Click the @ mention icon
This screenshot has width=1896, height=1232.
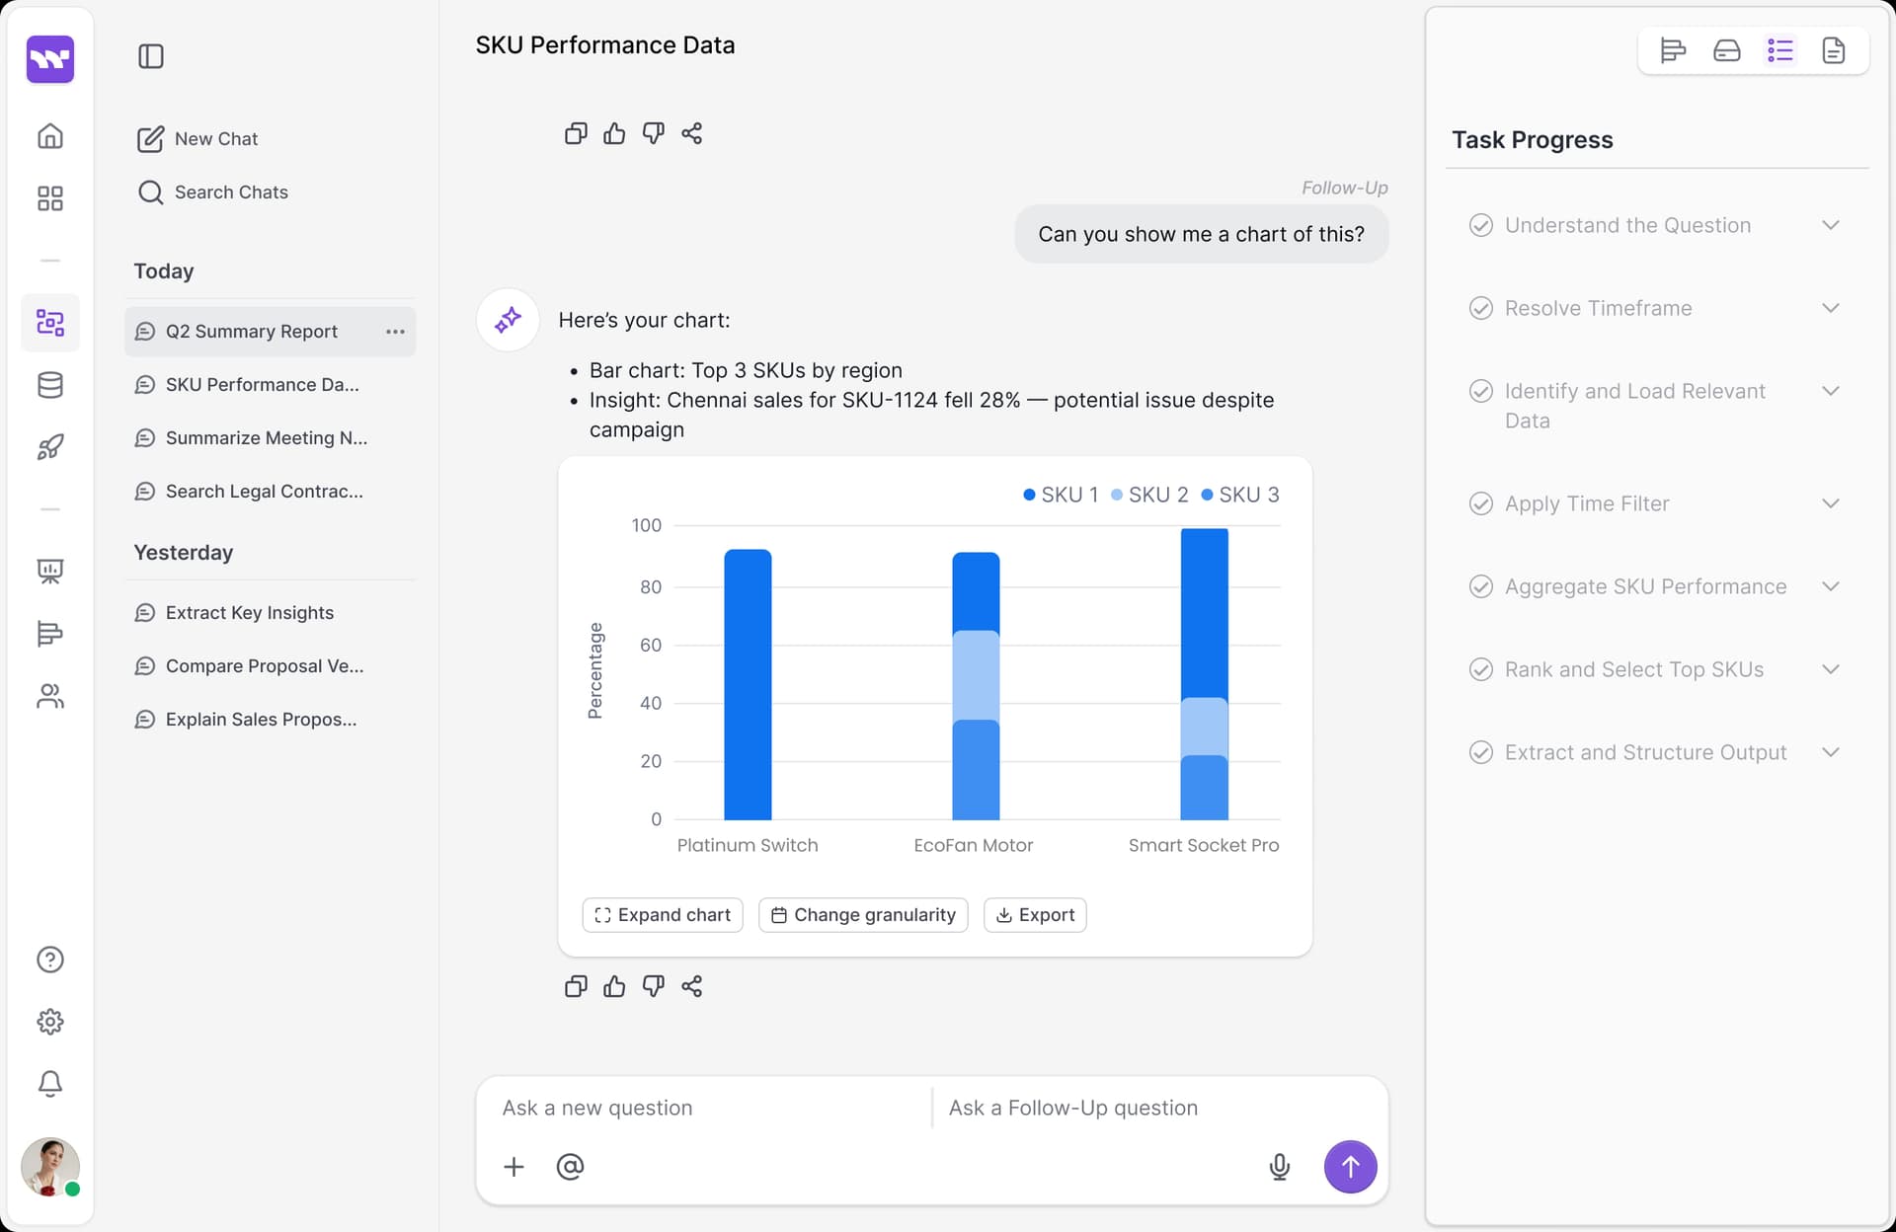click(570, 1167)
